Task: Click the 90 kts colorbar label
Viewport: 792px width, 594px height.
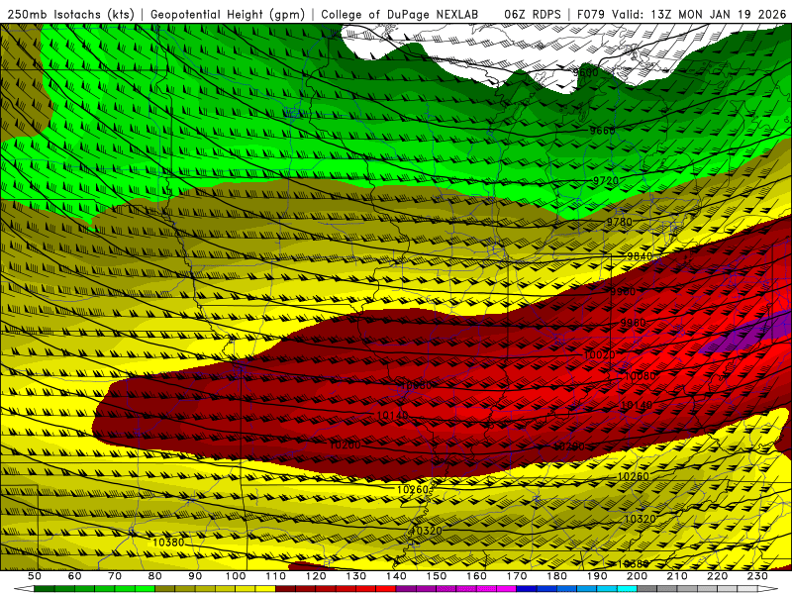Action: point(195,576)
